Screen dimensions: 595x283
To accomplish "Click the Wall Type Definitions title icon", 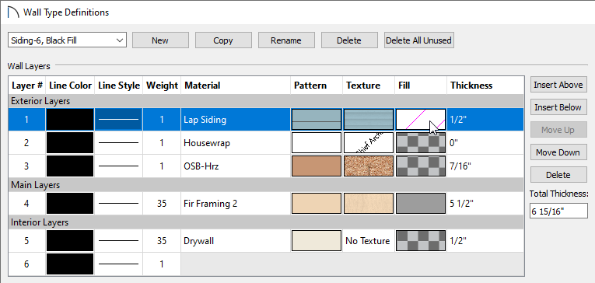I will point(12,12).
